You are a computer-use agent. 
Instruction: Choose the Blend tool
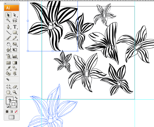(15, 68)
